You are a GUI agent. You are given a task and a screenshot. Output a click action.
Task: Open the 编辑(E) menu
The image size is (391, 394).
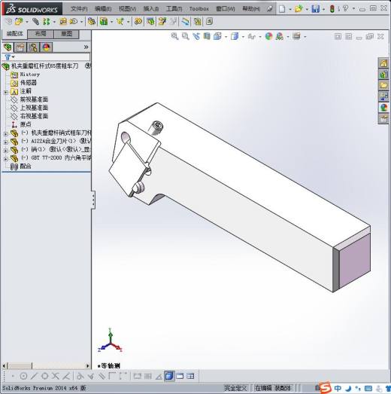coord(103,9)
